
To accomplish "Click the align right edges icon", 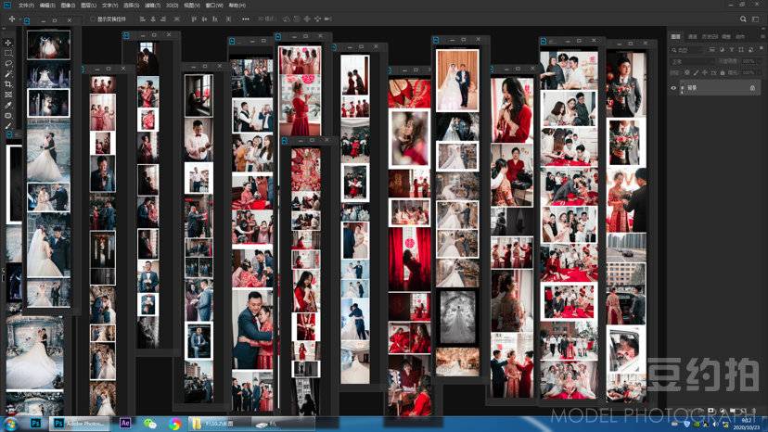I will (163, 19).
